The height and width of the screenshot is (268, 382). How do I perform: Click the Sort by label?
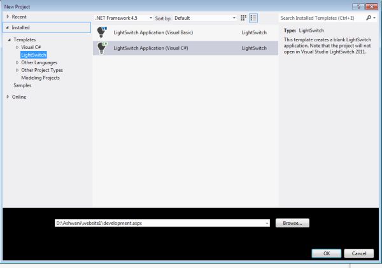(163, 18)
